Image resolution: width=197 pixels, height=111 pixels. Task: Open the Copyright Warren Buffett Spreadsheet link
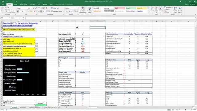click(21, 23)
